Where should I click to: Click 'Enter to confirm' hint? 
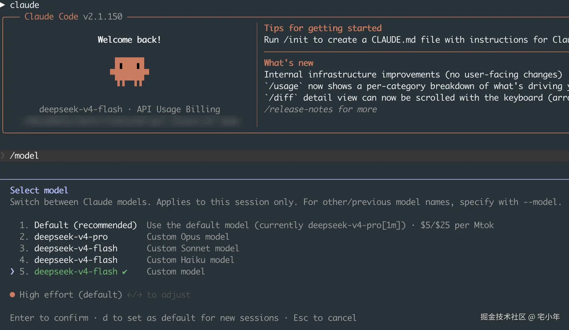tap(49, 318)
